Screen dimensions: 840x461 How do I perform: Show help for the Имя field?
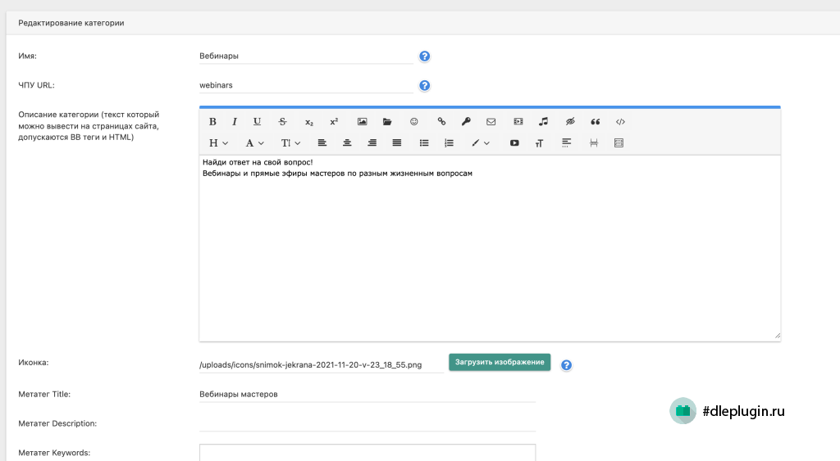tap(424, 56)
